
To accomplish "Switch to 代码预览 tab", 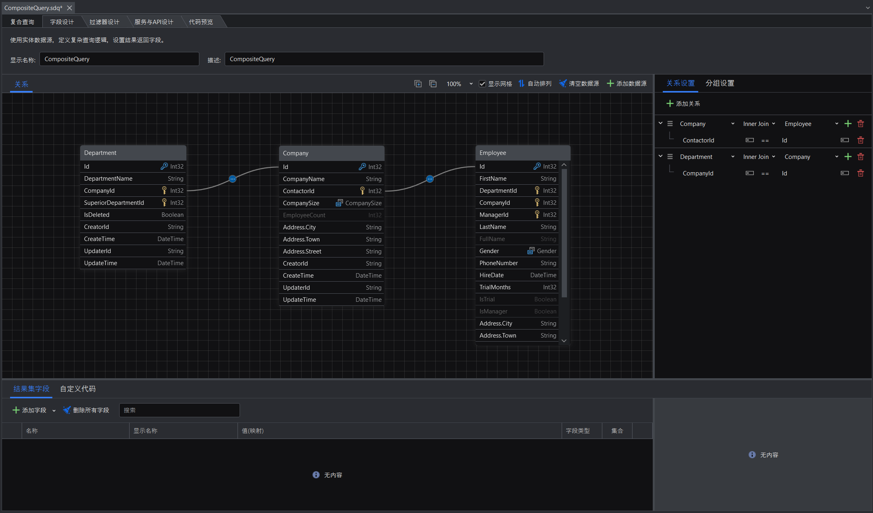I will coord(201,22).
